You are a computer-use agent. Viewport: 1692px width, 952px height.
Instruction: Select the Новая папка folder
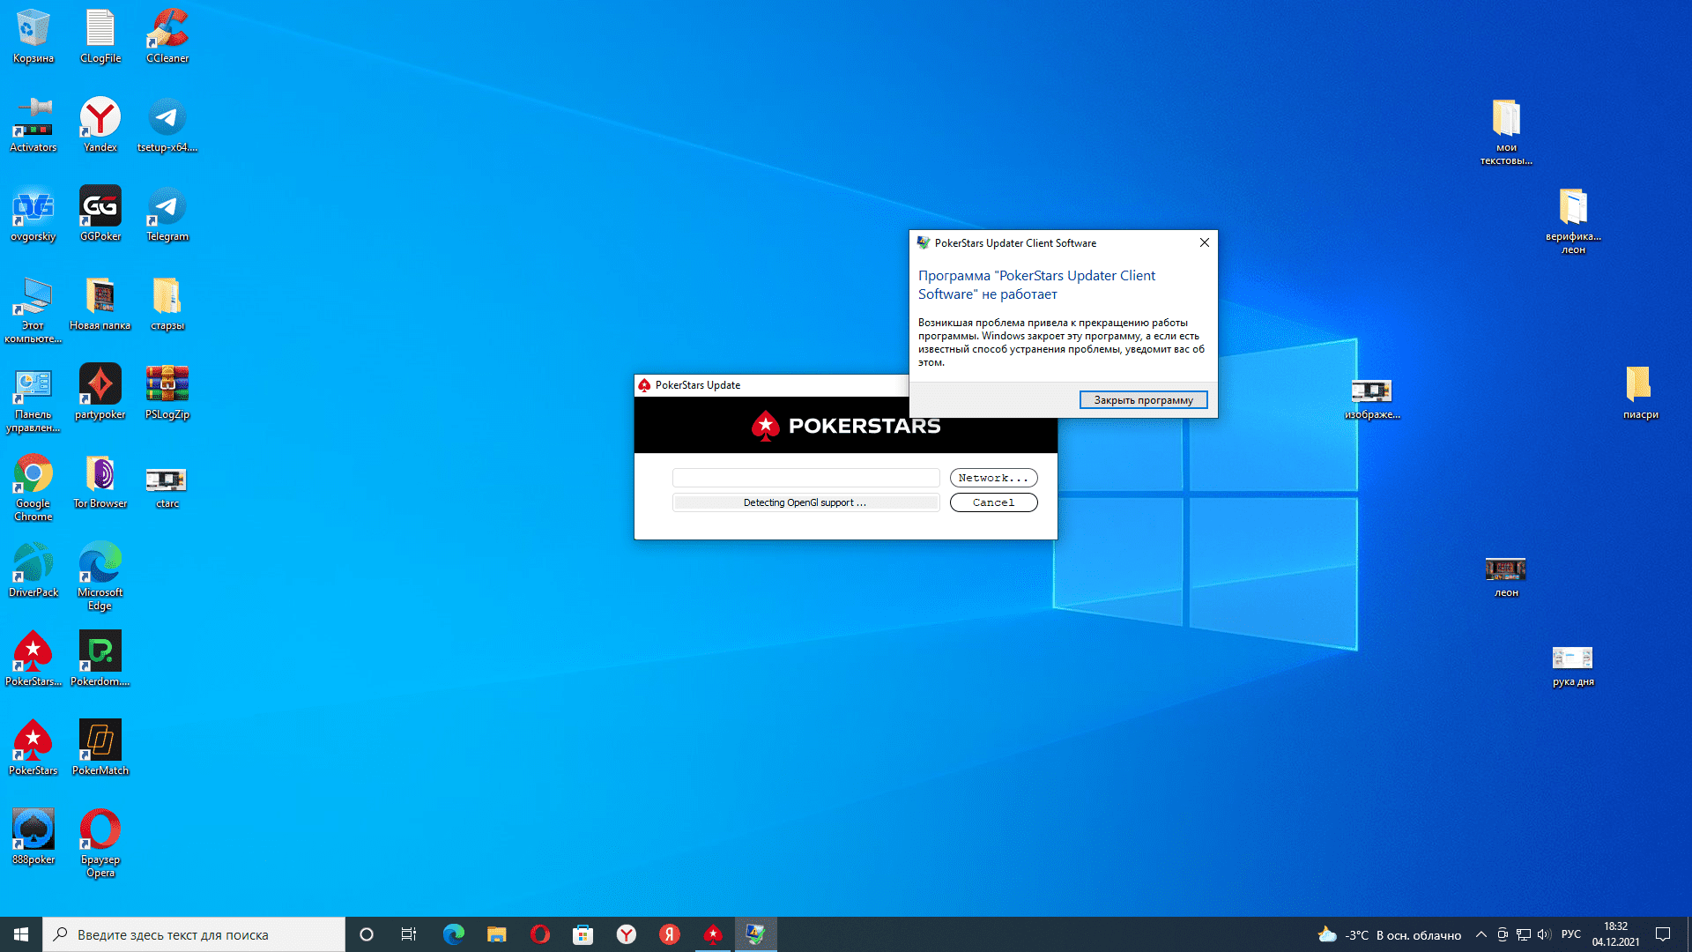(100, 304)
